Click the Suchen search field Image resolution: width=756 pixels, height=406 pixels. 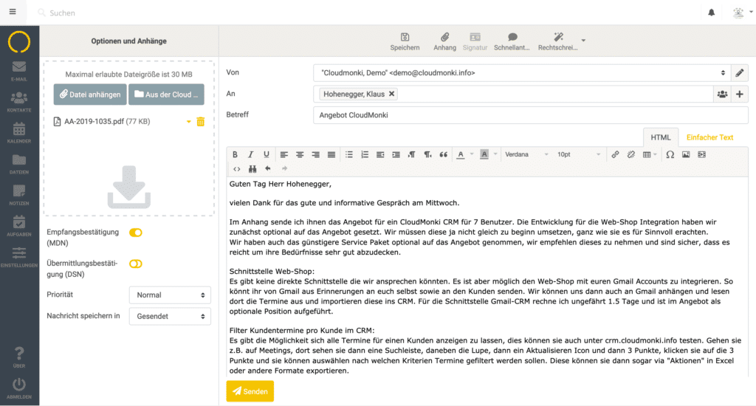pyautogui.click(x=63, y=13)
